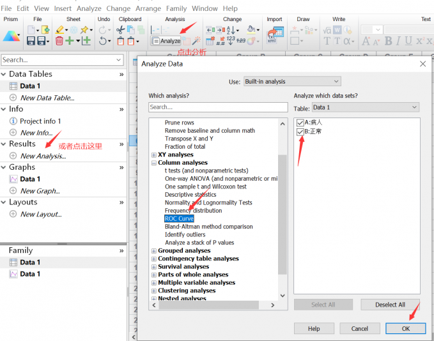Add new sheet with green plus
Image resolution: width=434 pixels, height=341 pixels.
point(70,41)
